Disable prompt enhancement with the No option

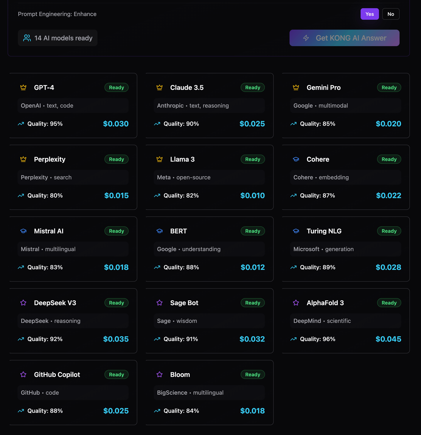(x=390, y=14)
